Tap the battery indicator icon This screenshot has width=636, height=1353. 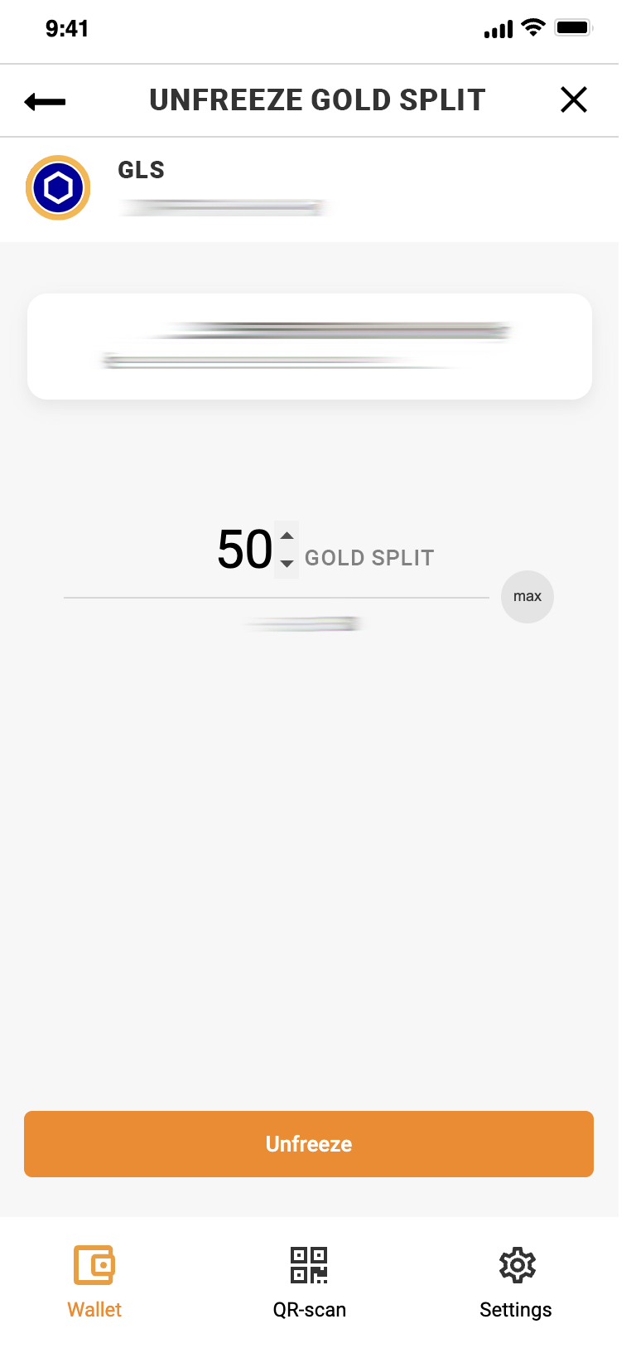click(574, 28)
